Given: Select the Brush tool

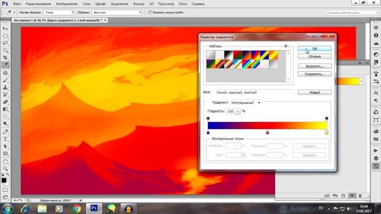Looking at the screenshot, I should (5, 80).
